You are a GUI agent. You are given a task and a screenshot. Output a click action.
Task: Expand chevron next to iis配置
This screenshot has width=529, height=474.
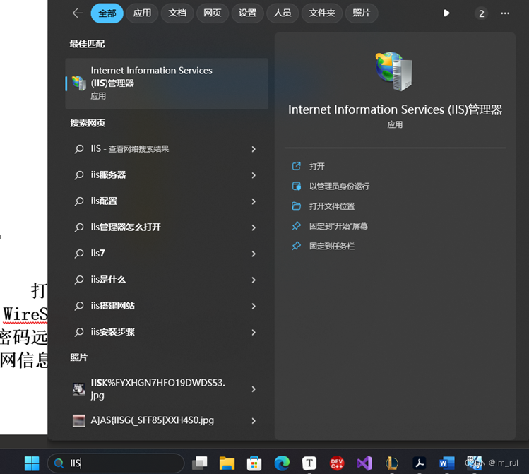point(254,201)
